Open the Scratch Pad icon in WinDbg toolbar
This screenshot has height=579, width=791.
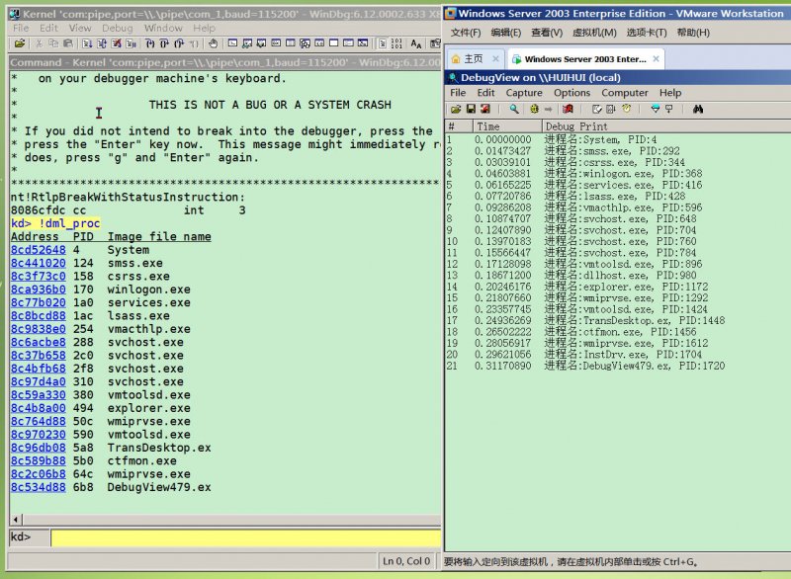click(x=334, y=43)
